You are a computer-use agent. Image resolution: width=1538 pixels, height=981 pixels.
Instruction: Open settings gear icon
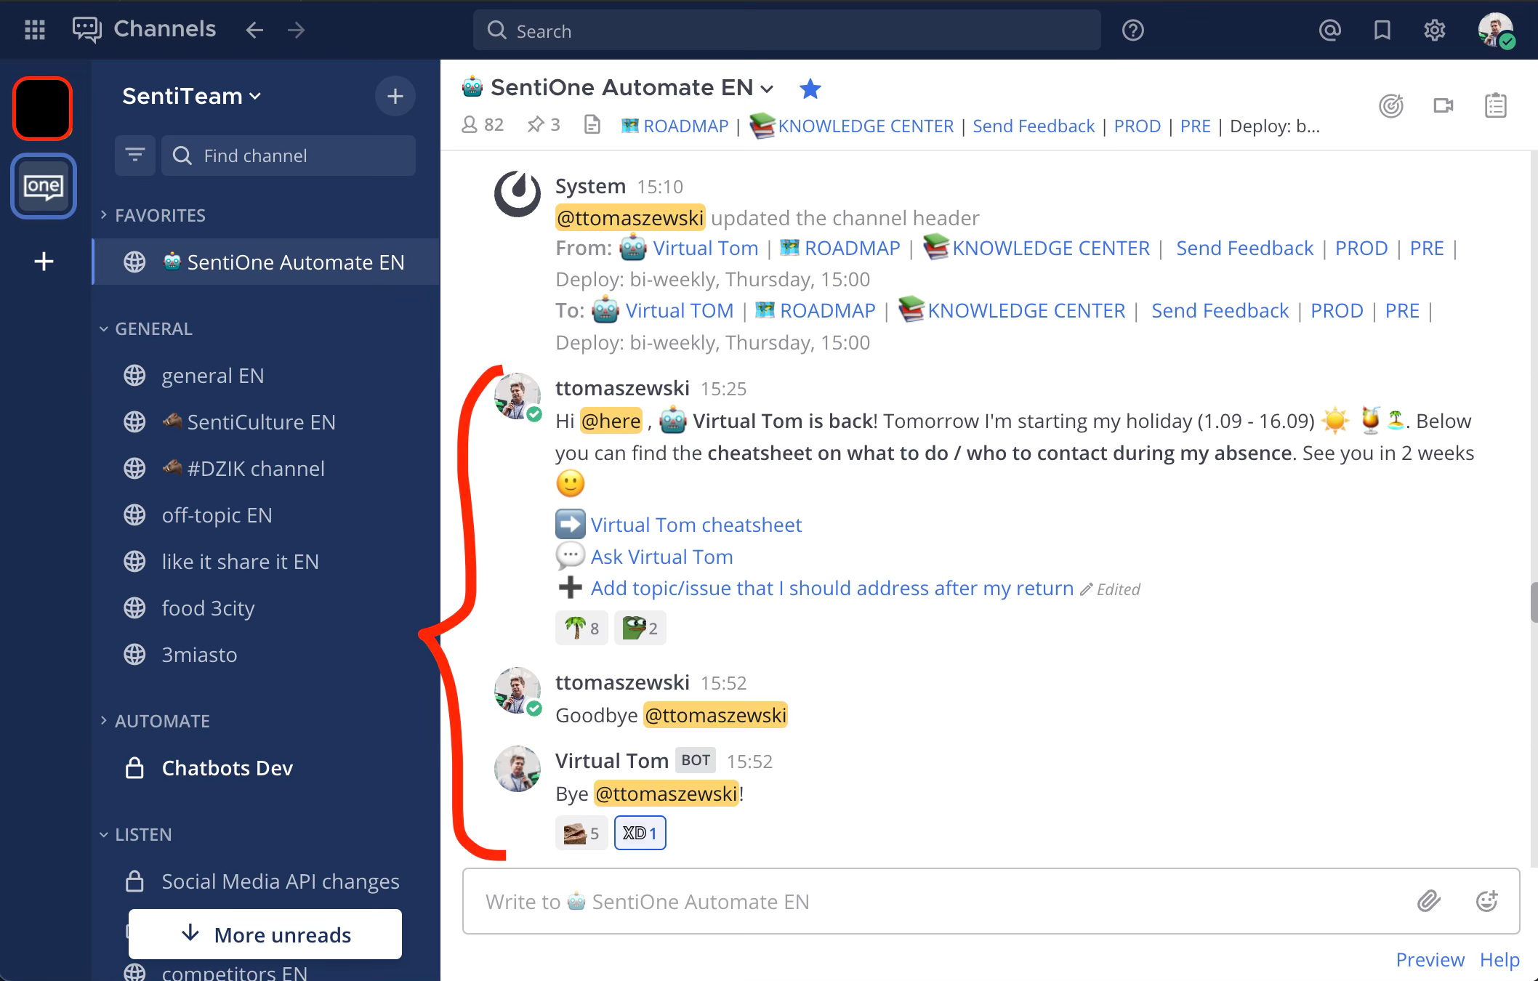1434,30
